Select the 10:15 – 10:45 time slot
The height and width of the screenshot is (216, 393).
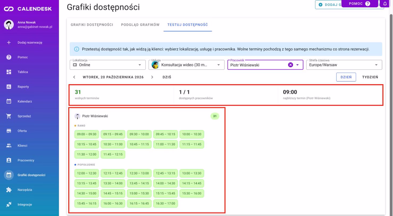(87, 144)
